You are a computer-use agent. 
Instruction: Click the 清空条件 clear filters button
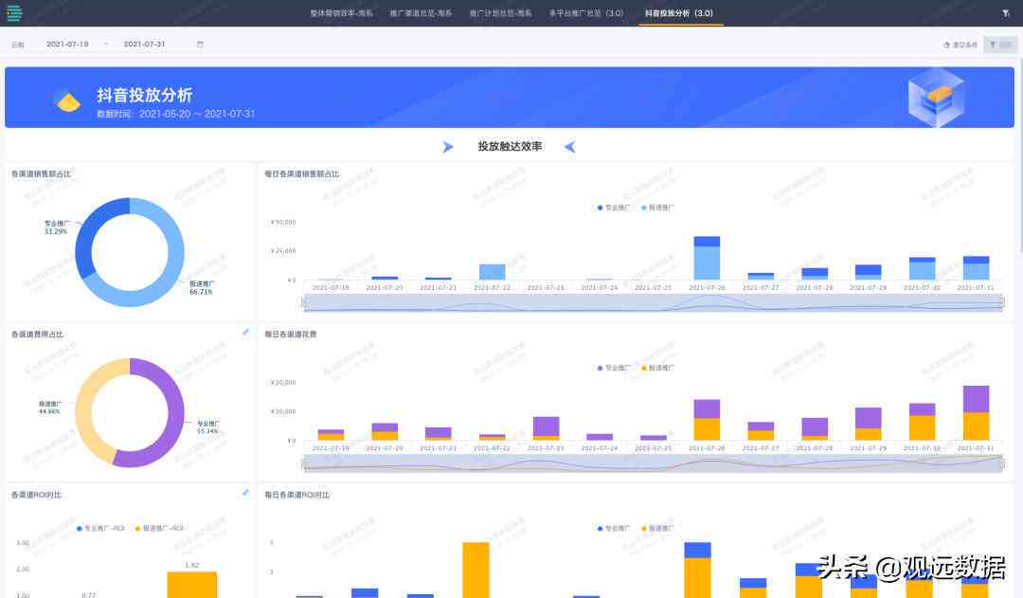[960, 45]
